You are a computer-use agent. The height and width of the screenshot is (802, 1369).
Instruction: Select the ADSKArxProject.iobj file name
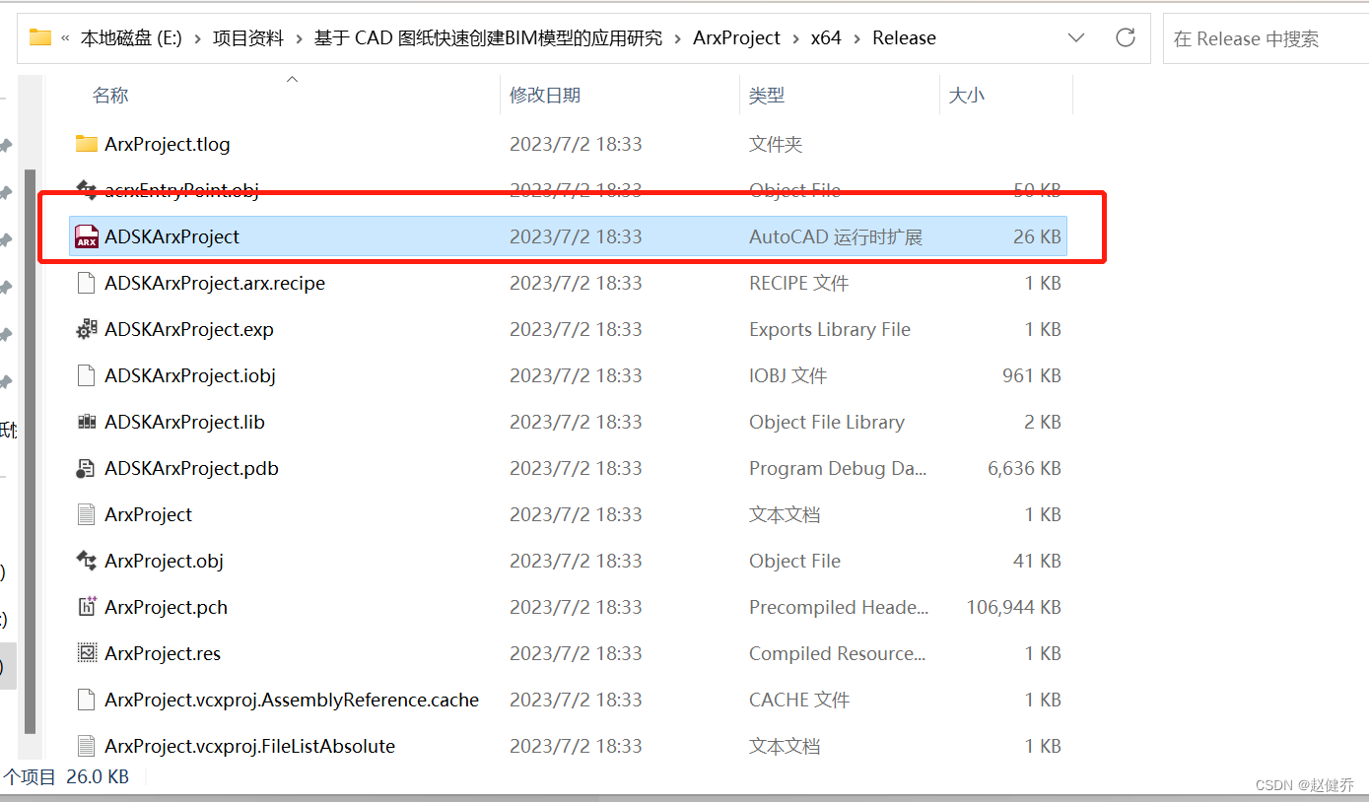(190, 375)
